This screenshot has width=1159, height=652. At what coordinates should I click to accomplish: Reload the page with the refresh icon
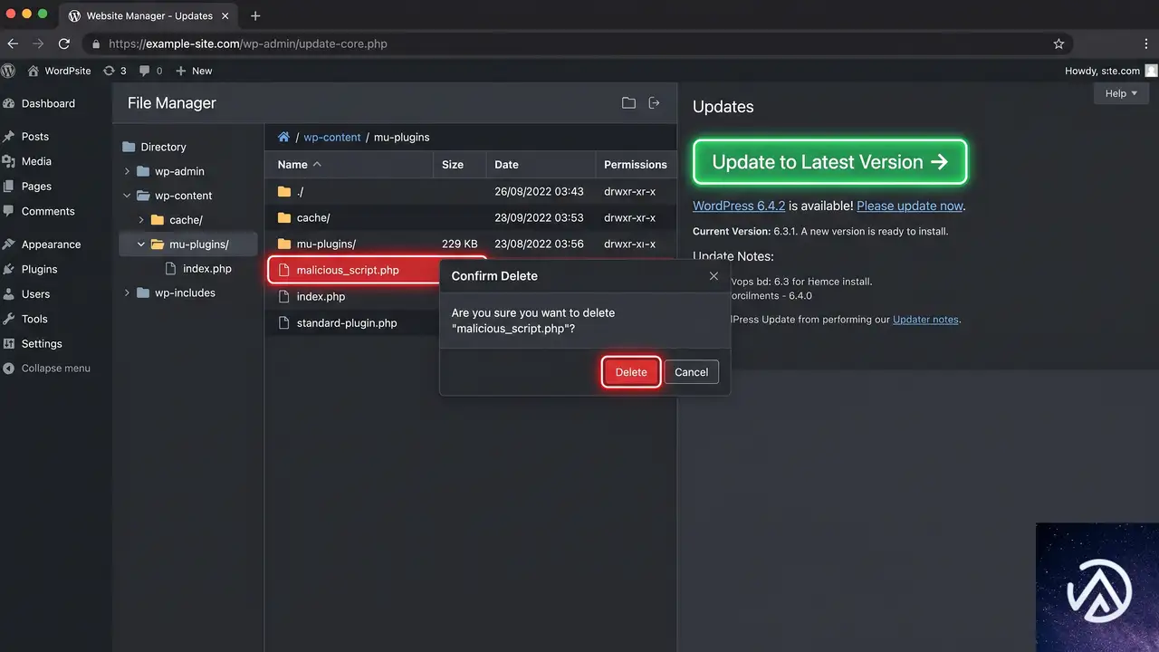(63, 43)
